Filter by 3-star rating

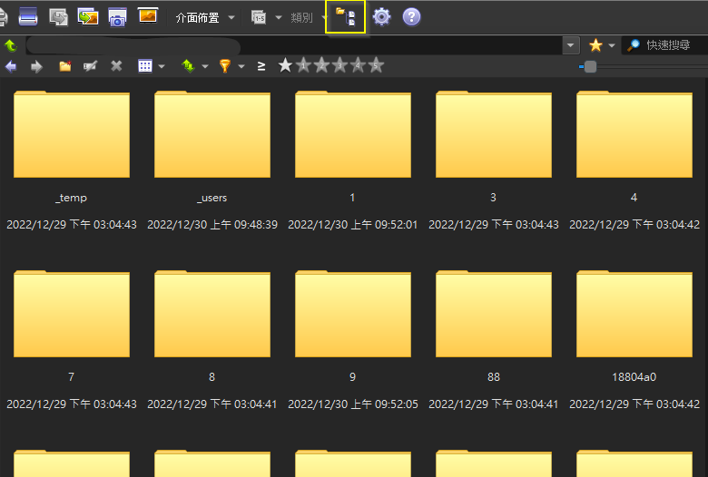[x=340, y=66]
